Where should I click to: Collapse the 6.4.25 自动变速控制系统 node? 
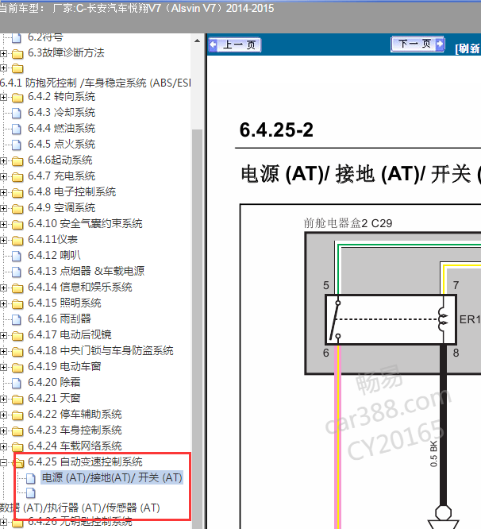3,462
